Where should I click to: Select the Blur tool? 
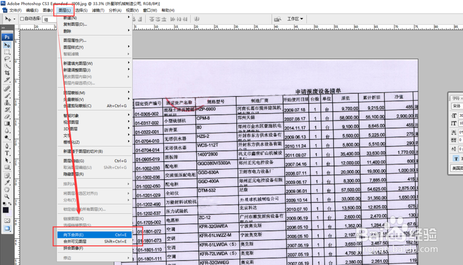(7, 131)
